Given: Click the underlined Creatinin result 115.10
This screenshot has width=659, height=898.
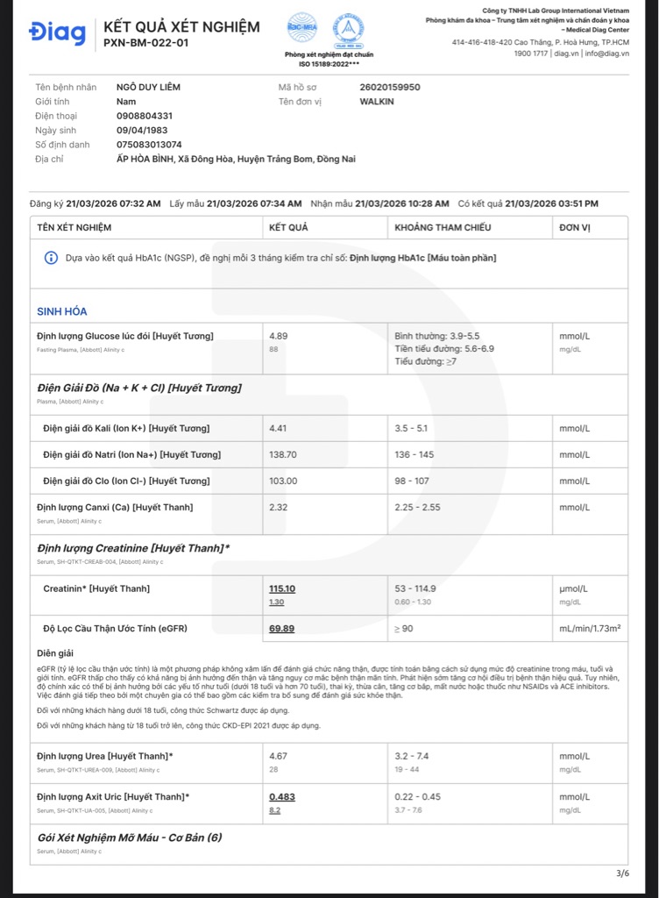Looking at the screenshot, I should (282, 588).
